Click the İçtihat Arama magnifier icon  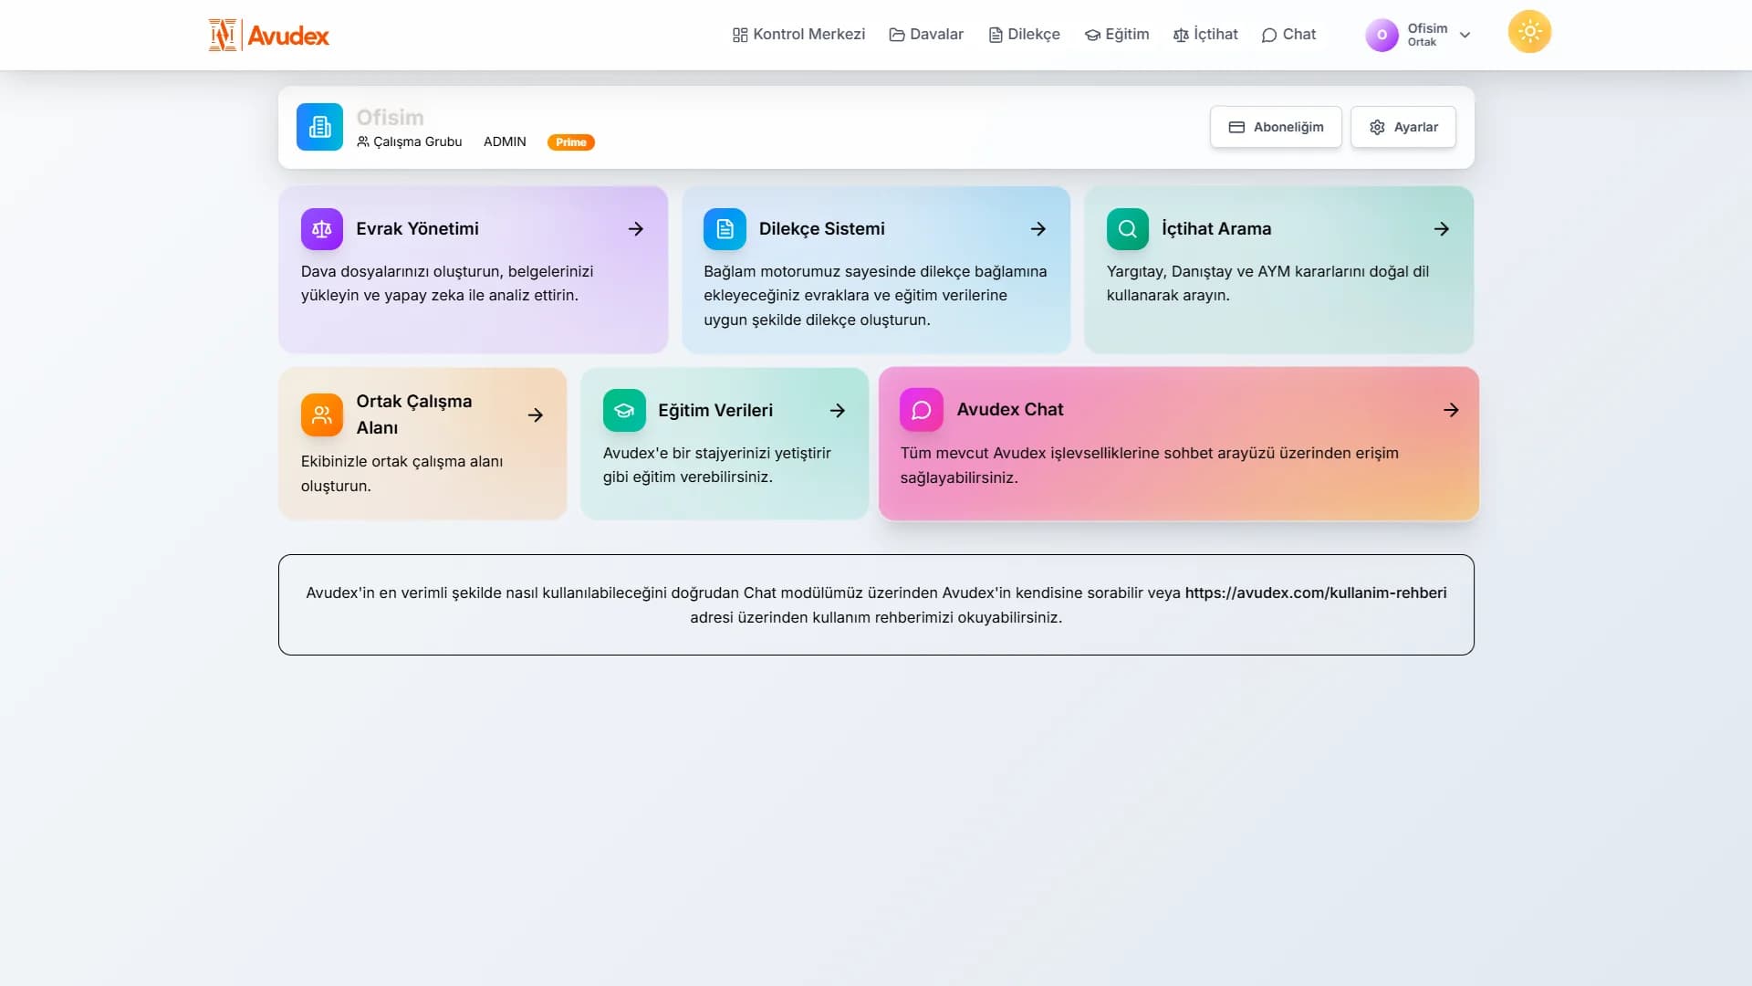1127,229
